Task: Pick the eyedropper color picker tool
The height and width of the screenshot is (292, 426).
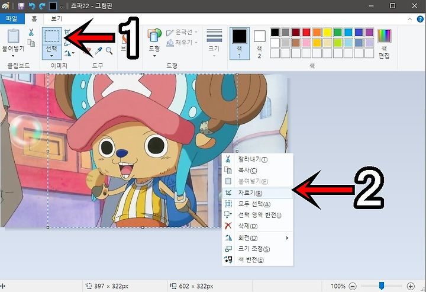Action: [98, 51]
